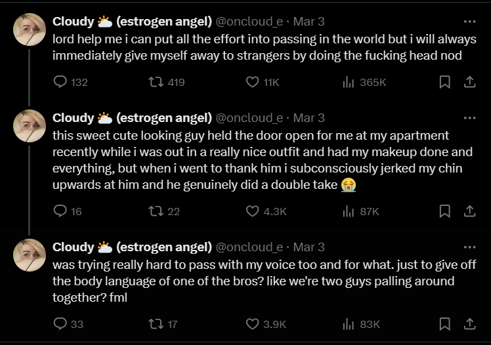Open more options on first tweet
This screenshot has height=345, width=491.
[x=469, y=21]
